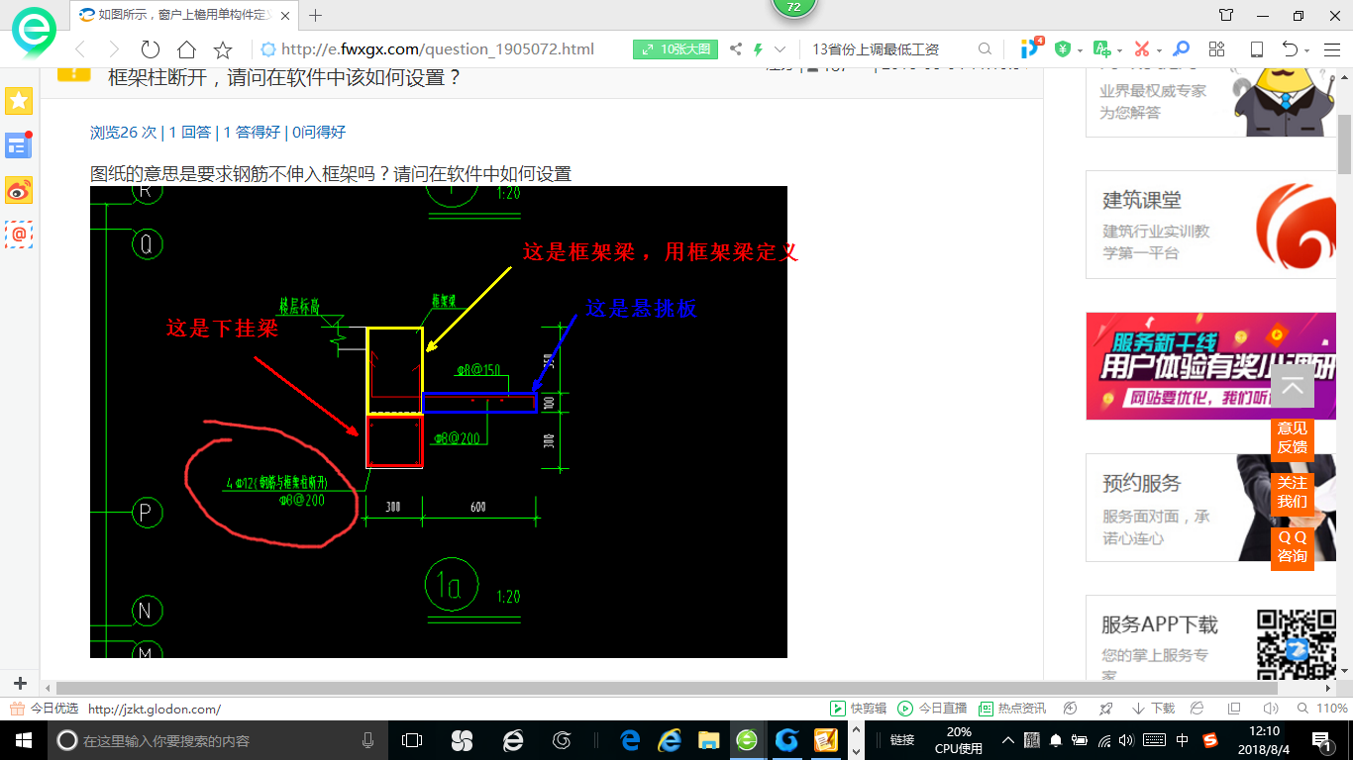The width and height of the screenshot is (1353, 760).
Task: Click the back-to-top arrow button
Action: (x=1293, y=386)
